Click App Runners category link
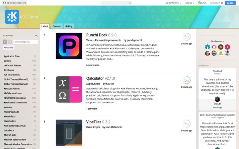This screenshot has width=239, height=149. click(x=93, y=84)
